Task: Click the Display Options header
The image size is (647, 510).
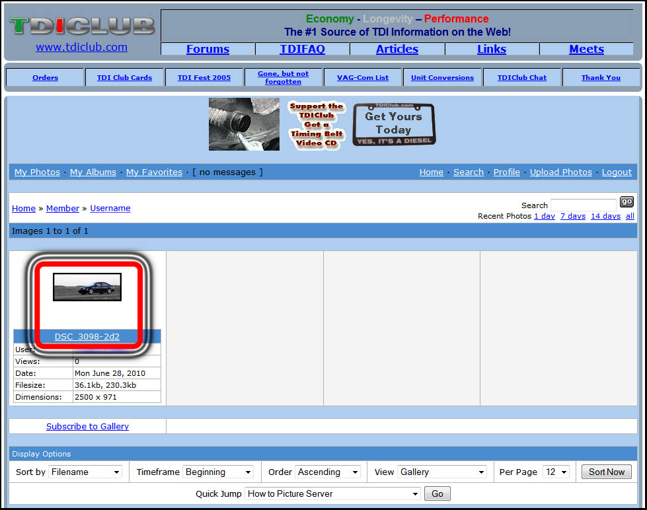Action: coord(41,454)
